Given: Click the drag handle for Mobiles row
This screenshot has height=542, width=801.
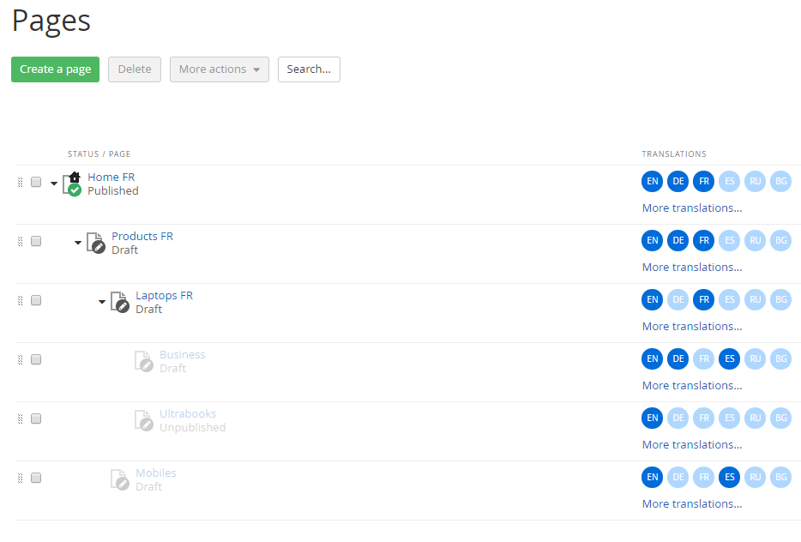Looking at the screenshot, I should [21, 478].
